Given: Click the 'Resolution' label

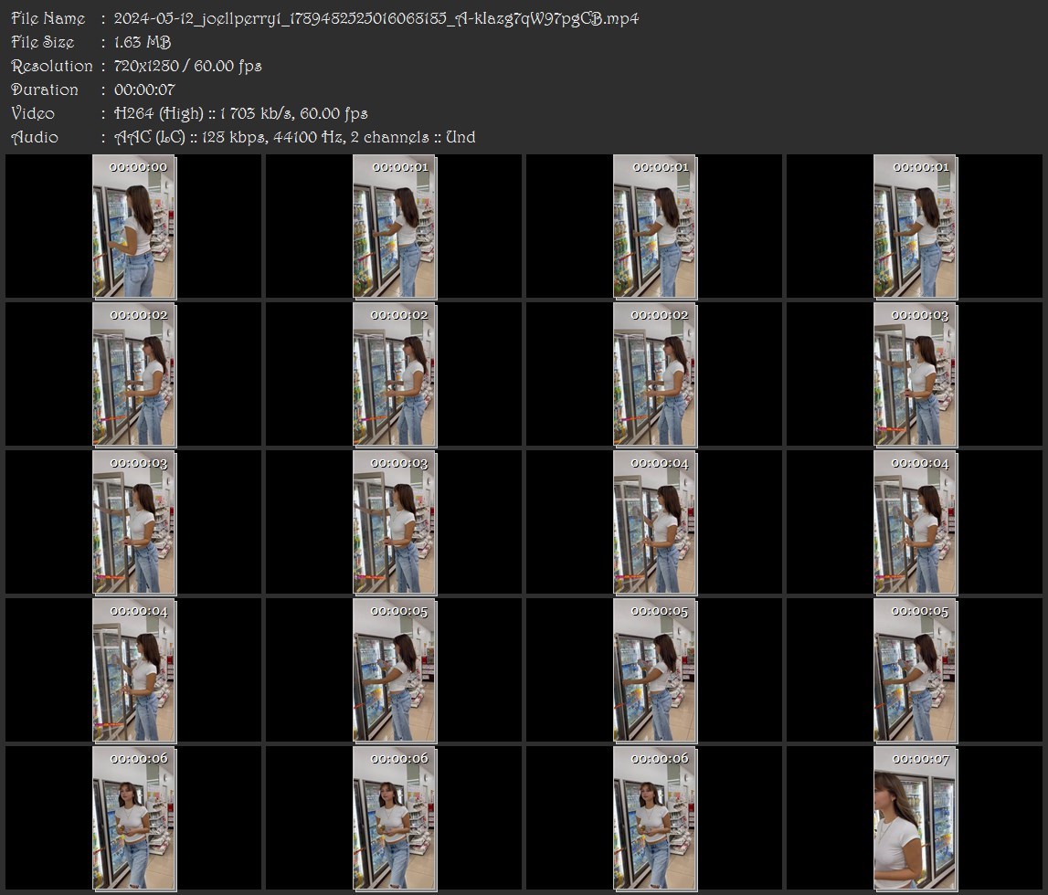Looking at the screenshot, I should pyautogui.click(x=51, y=66).
